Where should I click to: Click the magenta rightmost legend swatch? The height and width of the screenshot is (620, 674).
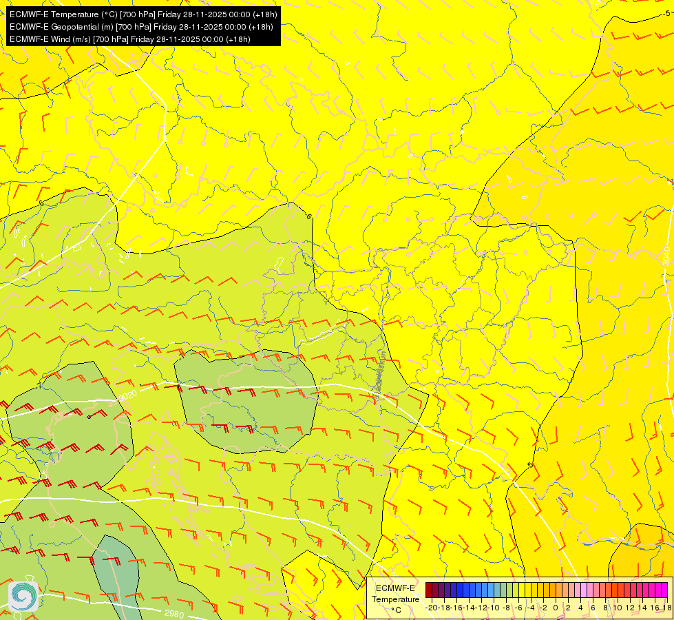point(664,590)
